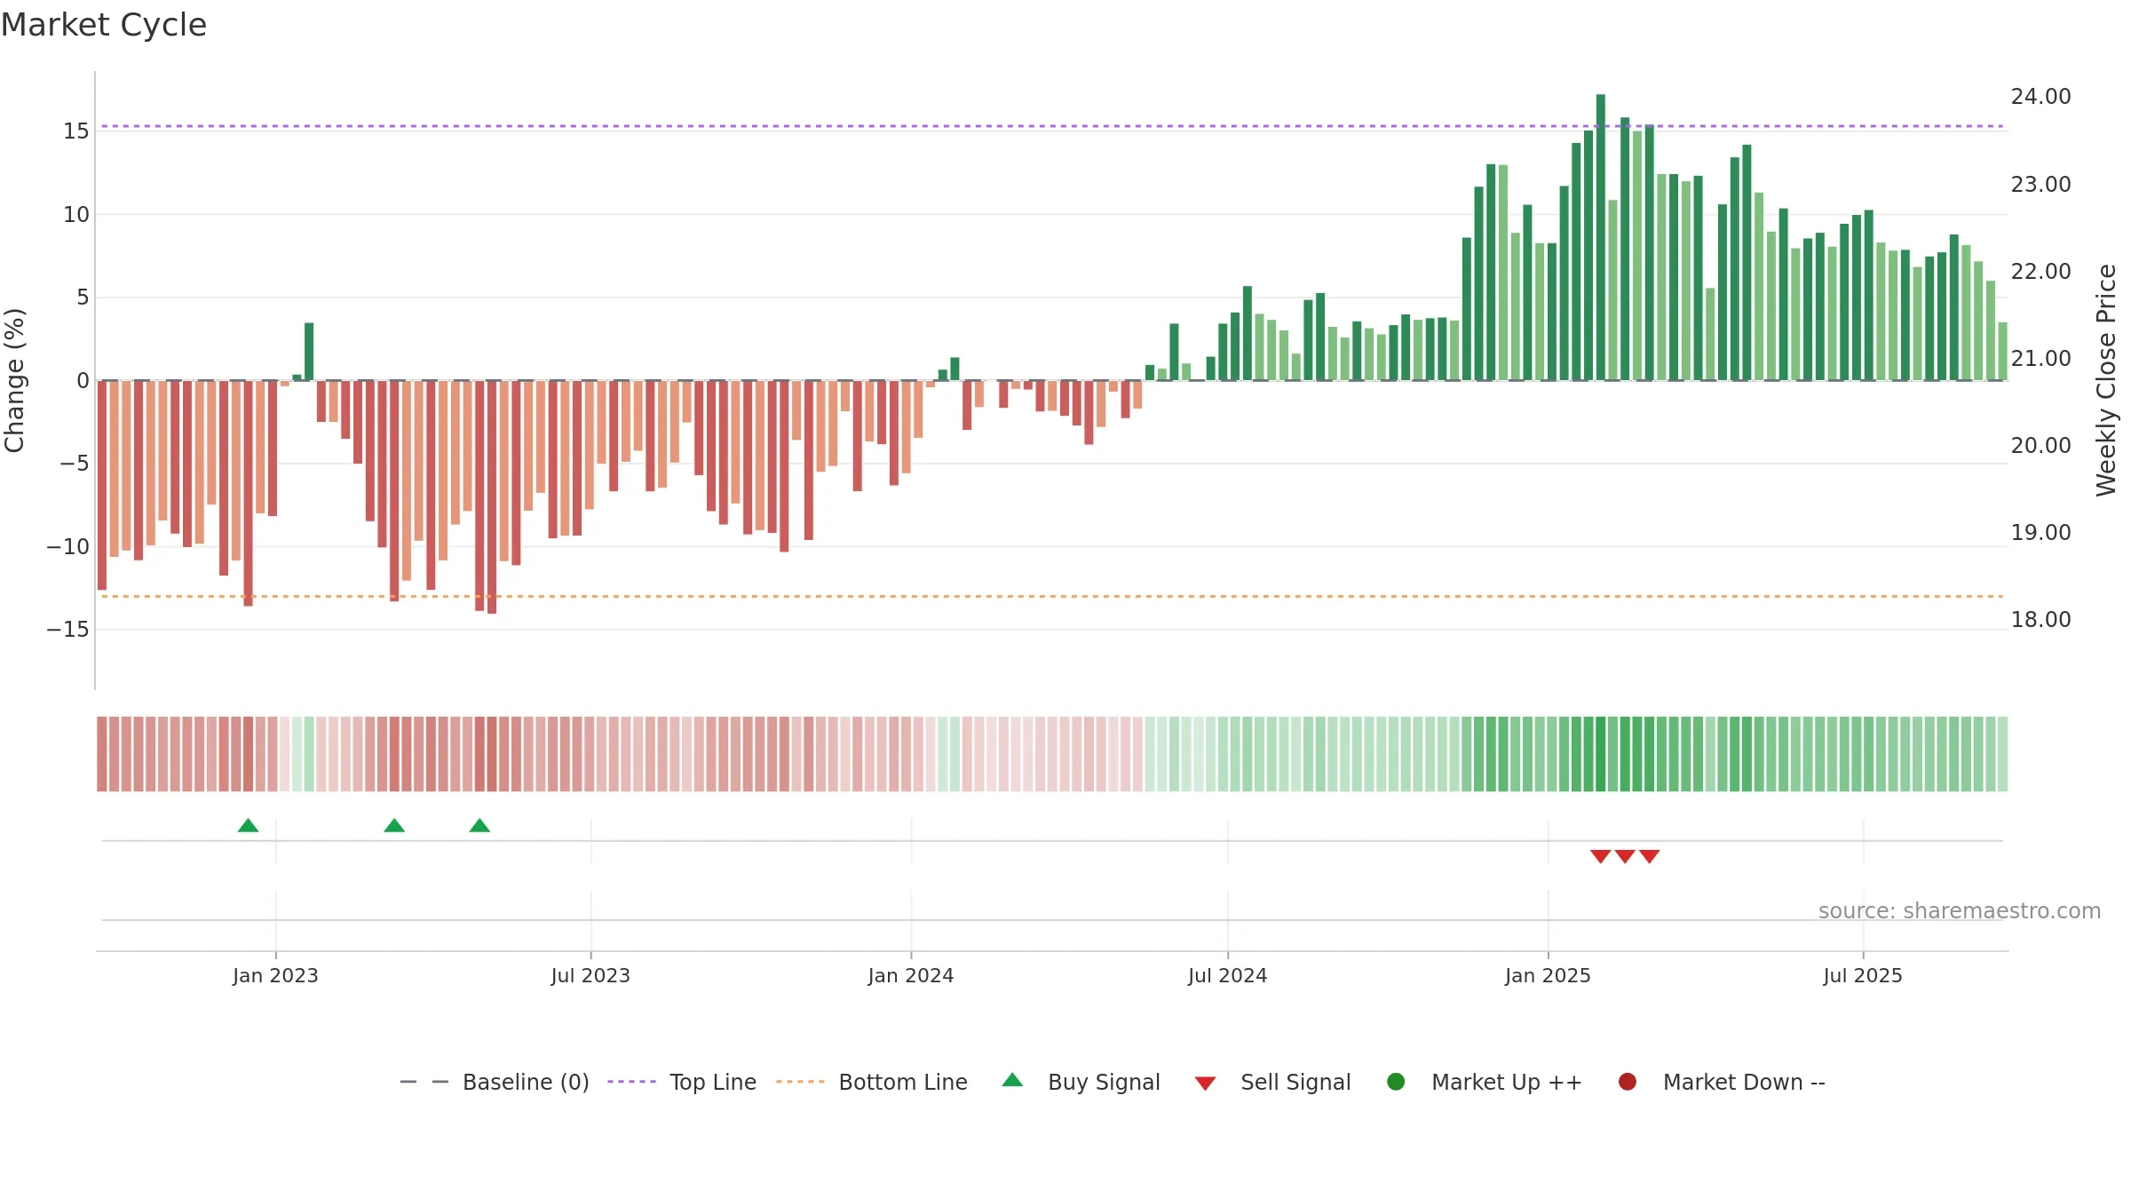Select the first red sell signal marker
This screenshot has height=1199, width=2131.
pos(1600,856)
